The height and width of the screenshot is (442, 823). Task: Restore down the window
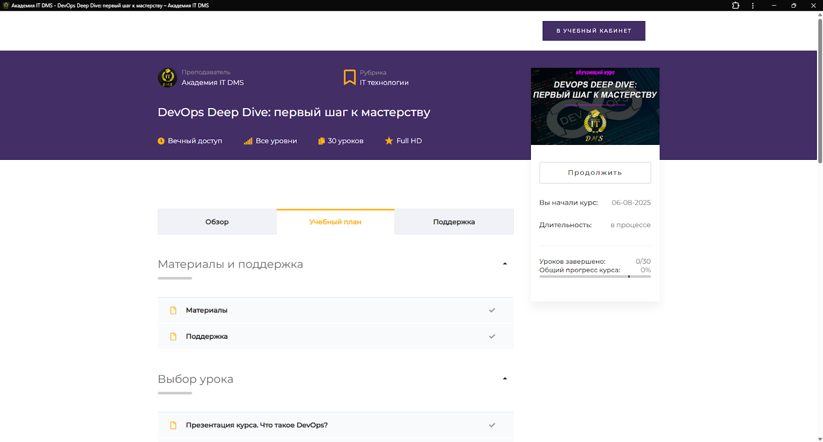coord(794,6)
